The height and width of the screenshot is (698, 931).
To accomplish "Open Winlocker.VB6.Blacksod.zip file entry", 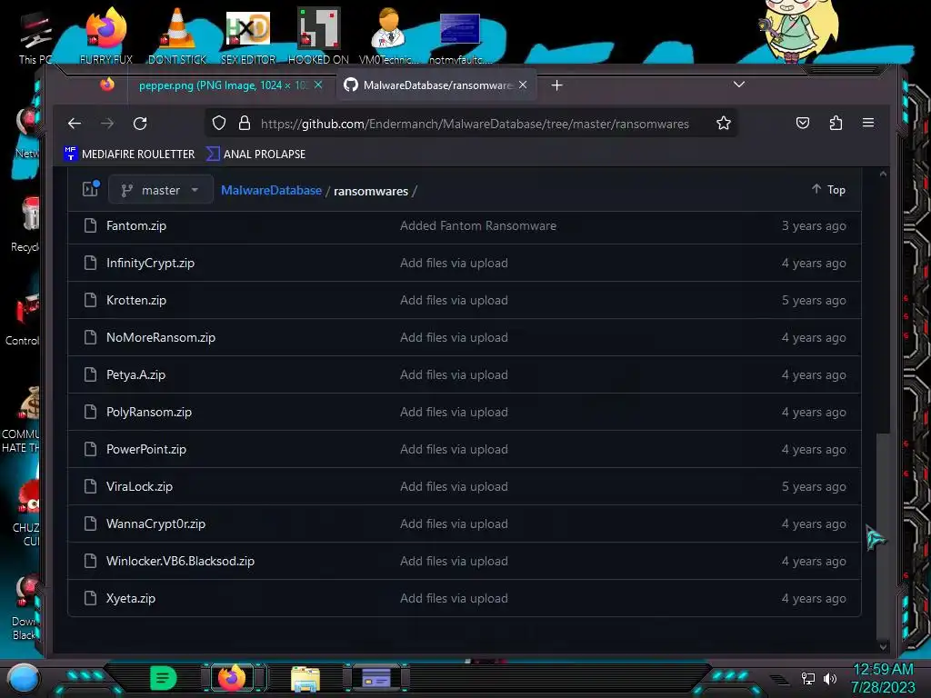I will pyautogui.click(x=181, y=561).
